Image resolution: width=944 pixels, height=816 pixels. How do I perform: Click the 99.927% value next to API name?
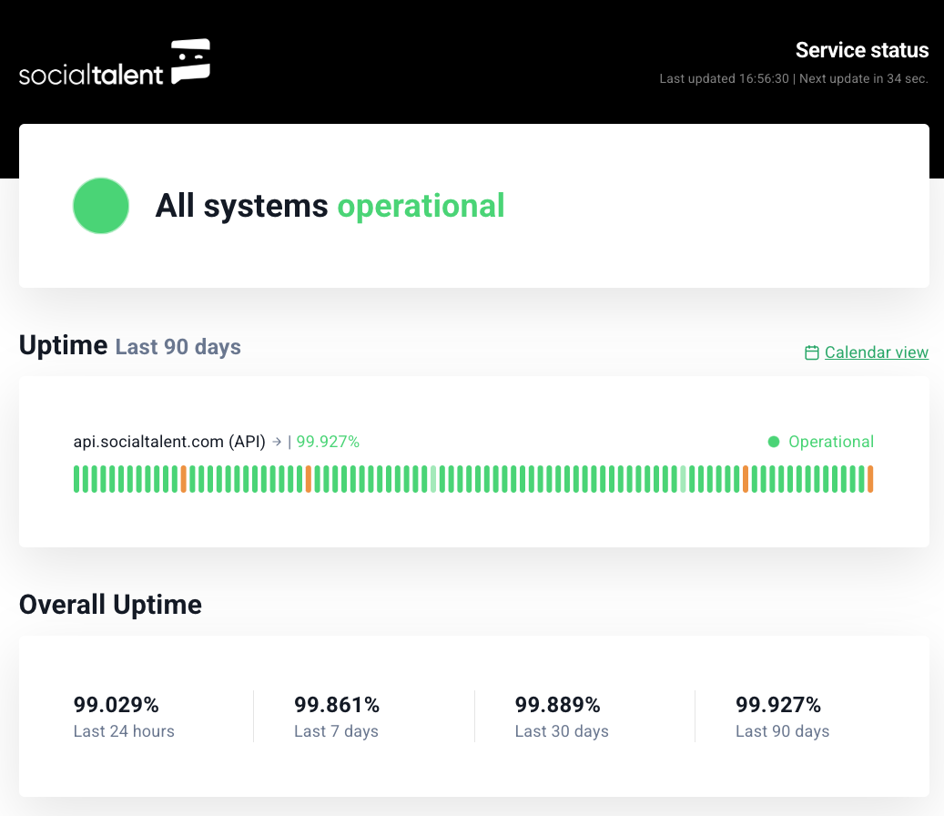(x=328, y=442)
